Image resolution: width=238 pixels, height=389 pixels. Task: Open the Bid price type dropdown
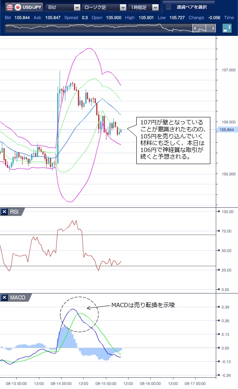click(x=63, y=7)
